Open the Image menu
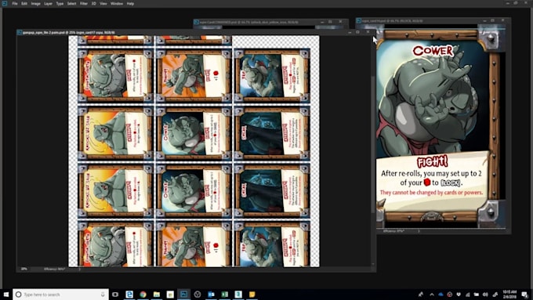The height and width of the screenshot is (300, 533). tap(36, 3)
